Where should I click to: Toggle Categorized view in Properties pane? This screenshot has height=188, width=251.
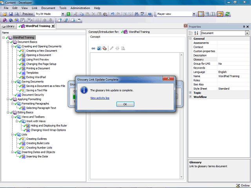tap(191, 33)
